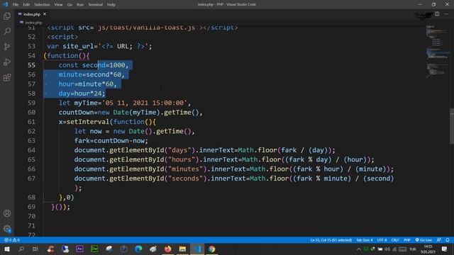Click the myTime date string '05 11, 2021 15:00:00'
Viewport: 454px width, 255px height.
click(x=145, y=103)
